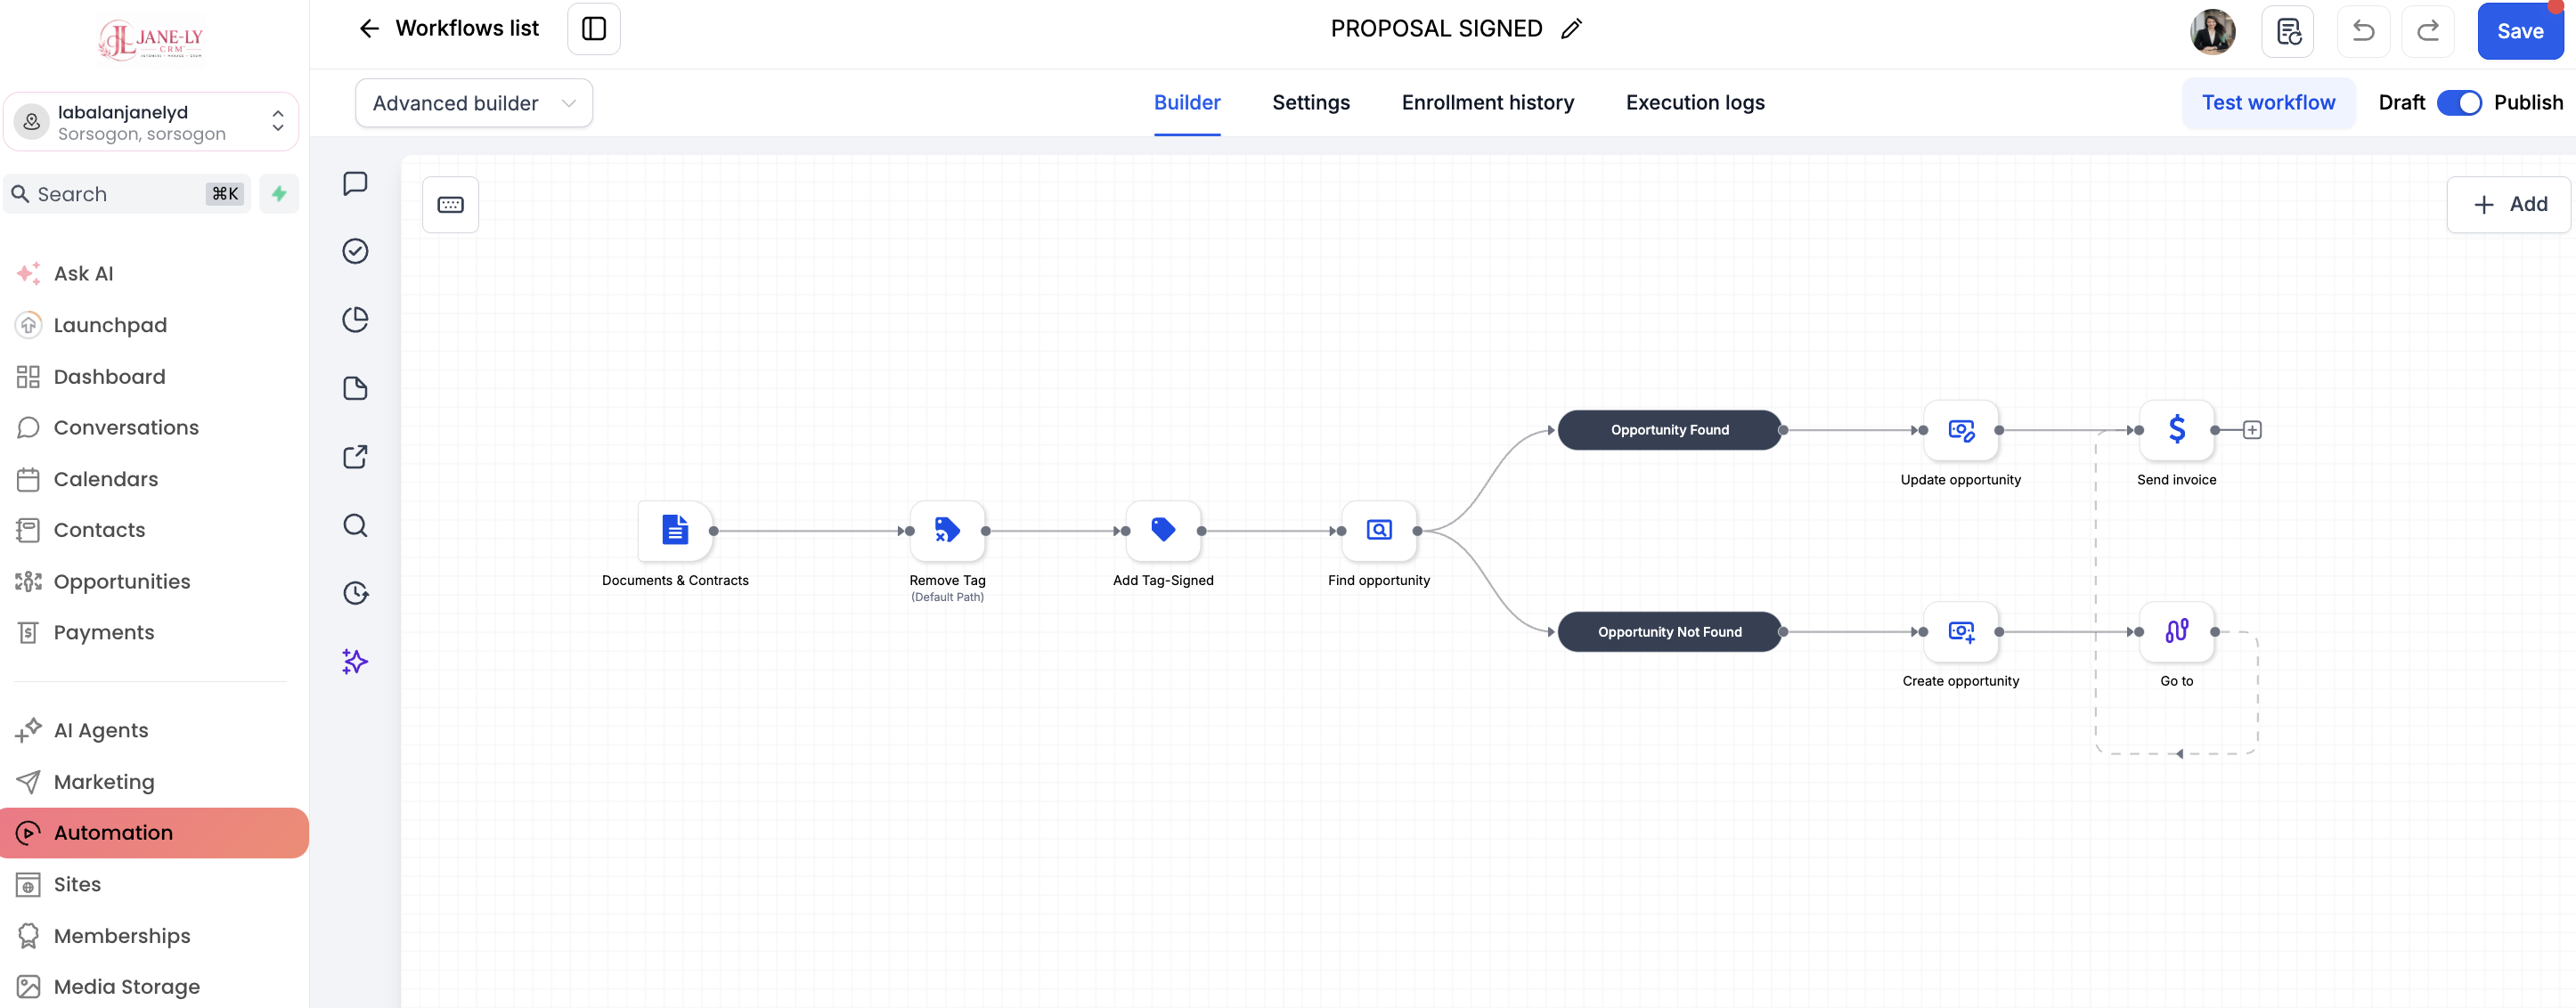
Task: Open Payments in the sidebar
Action: coord(104,633)
